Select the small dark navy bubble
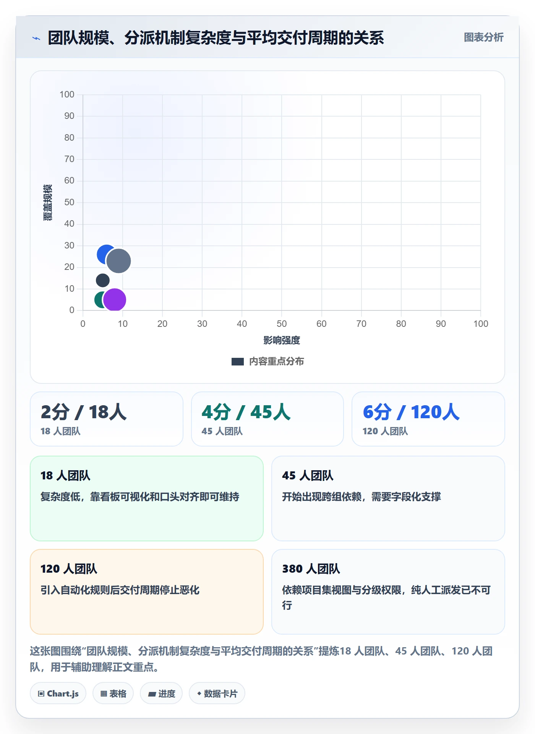 pyautogui.click(x=102, y=280)
